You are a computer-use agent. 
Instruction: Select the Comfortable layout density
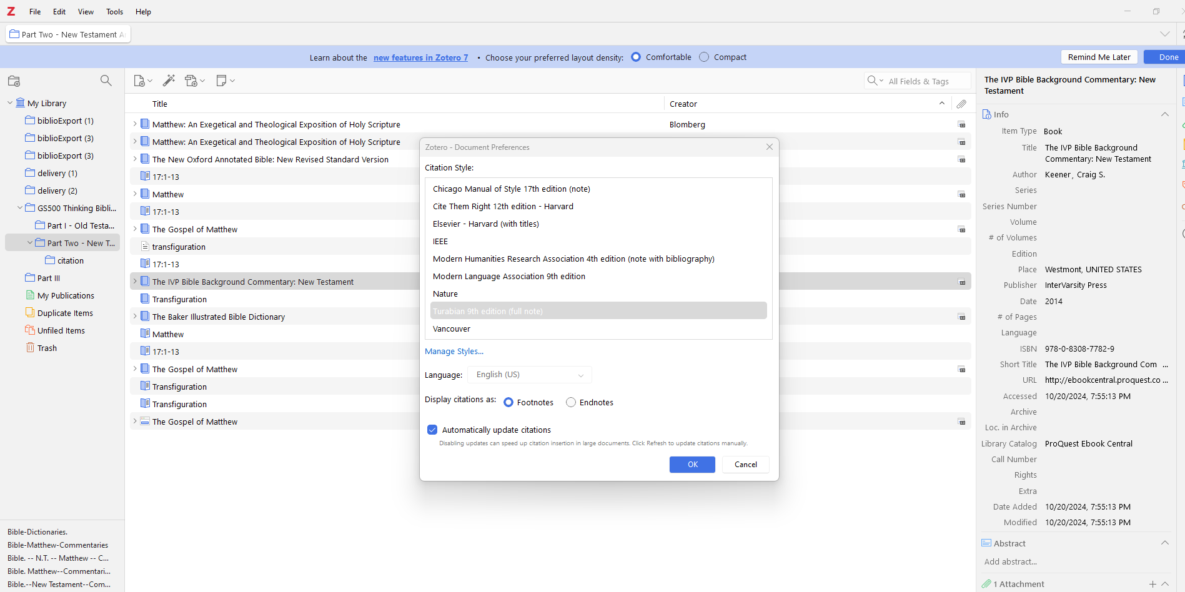point(636,57)
